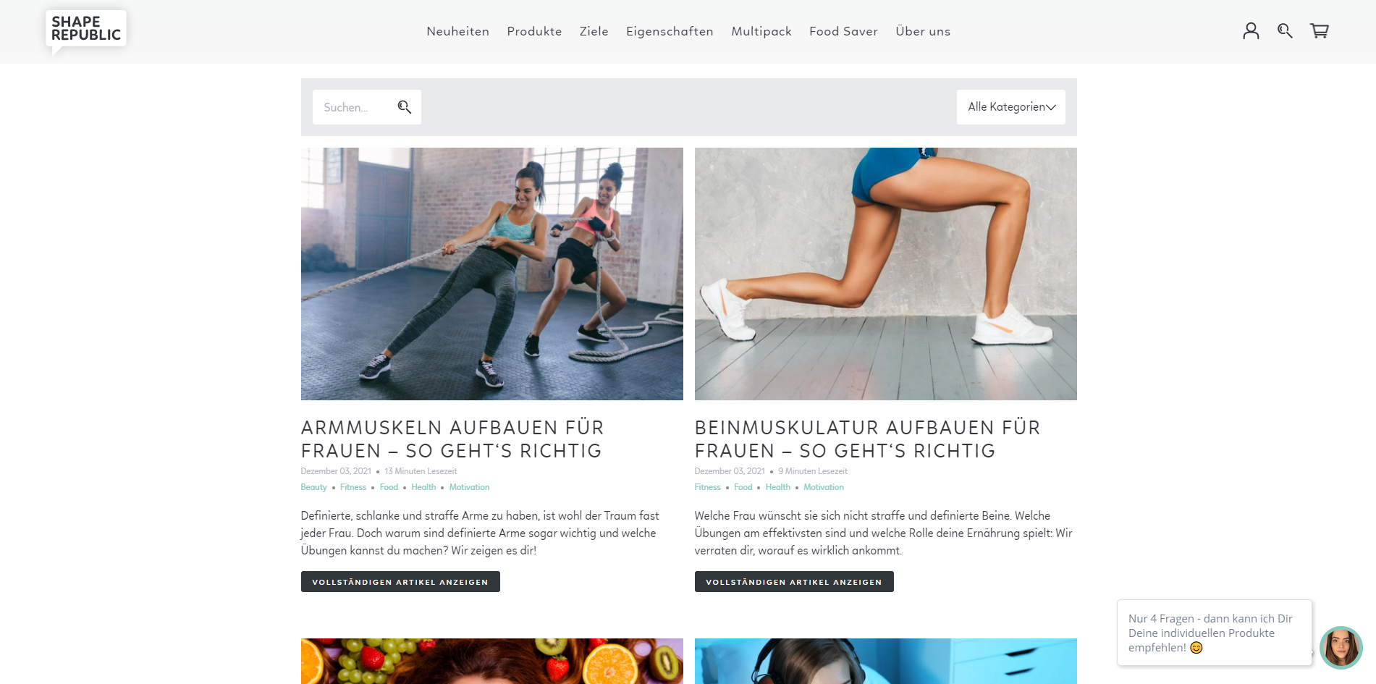Image resolution: width=1376 pixels, height=684 pixels.
Task: Open the chat assistant avatar
Action: pyautogui.click(x=1341, y=647)
